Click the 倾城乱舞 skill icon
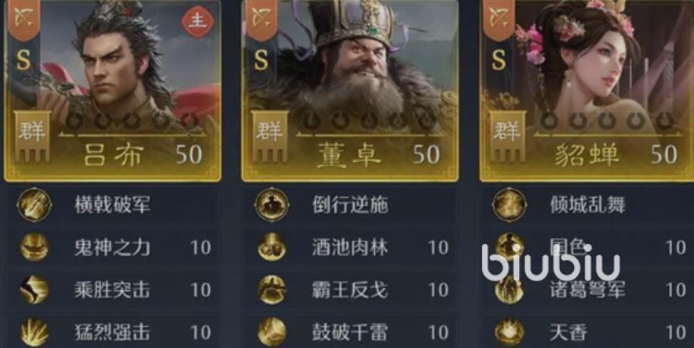 pyautogui.click(x=510, y=205)
